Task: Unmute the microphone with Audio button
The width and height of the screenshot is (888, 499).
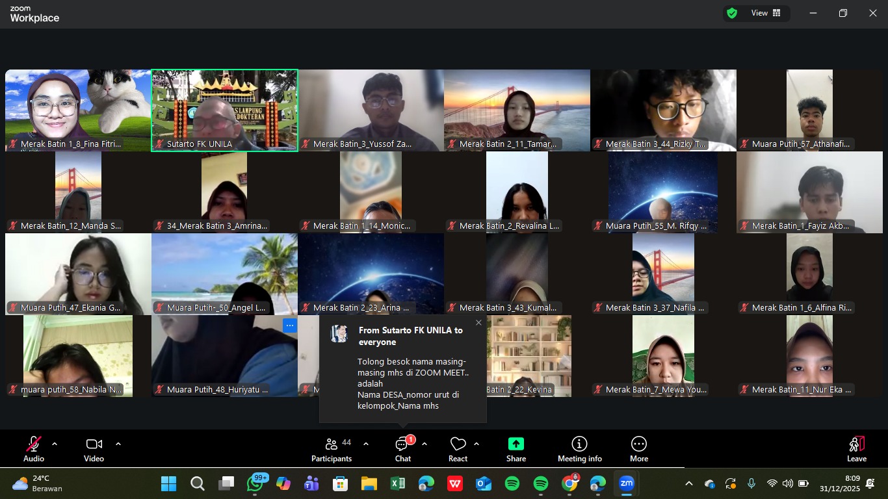Action: tap(34, 449)
